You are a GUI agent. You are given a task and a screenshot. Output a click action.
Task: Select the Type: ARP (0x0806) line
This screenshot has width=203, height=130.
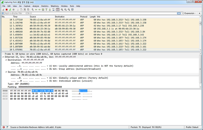19,84
